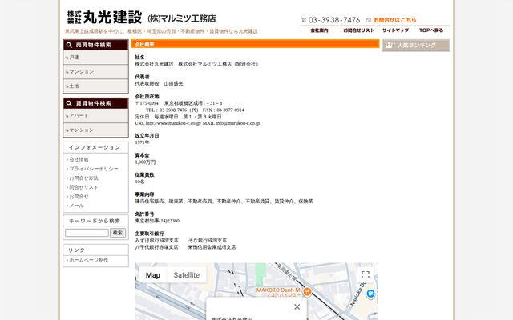
Task: Click the phone icon beside 03-3938-7476
Action: (304, 20)
